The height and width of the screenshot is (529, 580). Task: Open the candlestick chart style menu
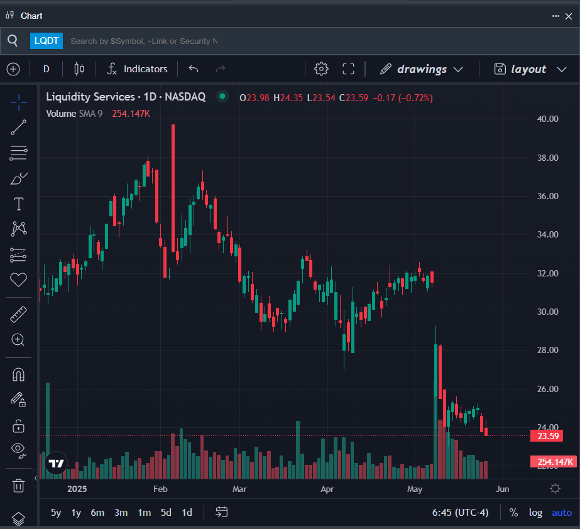click(79, 69)
